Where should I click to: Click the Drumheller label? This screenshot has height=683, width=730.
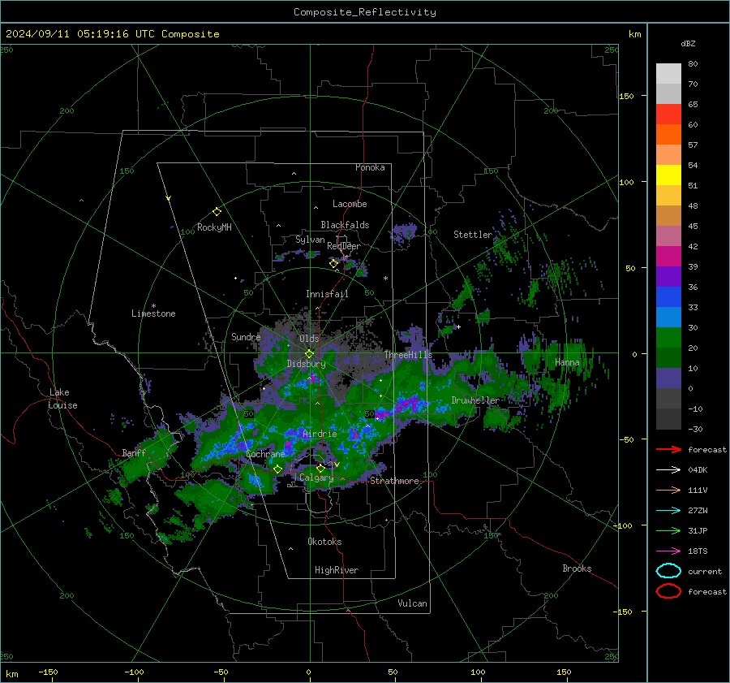[475, 400]
